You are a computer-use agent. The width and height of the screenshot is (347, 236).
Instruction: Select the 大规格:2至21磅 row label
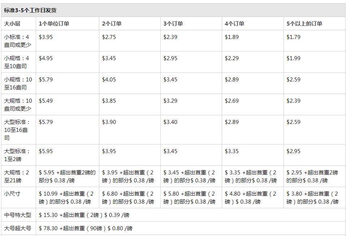pyautogui.click(x=17, y=177)
